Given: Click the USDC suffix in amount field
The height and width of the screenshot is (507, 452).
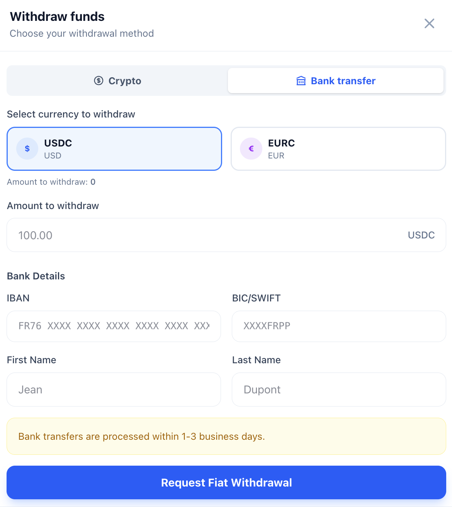Looking at the screenshot, I should pos(421,235).
